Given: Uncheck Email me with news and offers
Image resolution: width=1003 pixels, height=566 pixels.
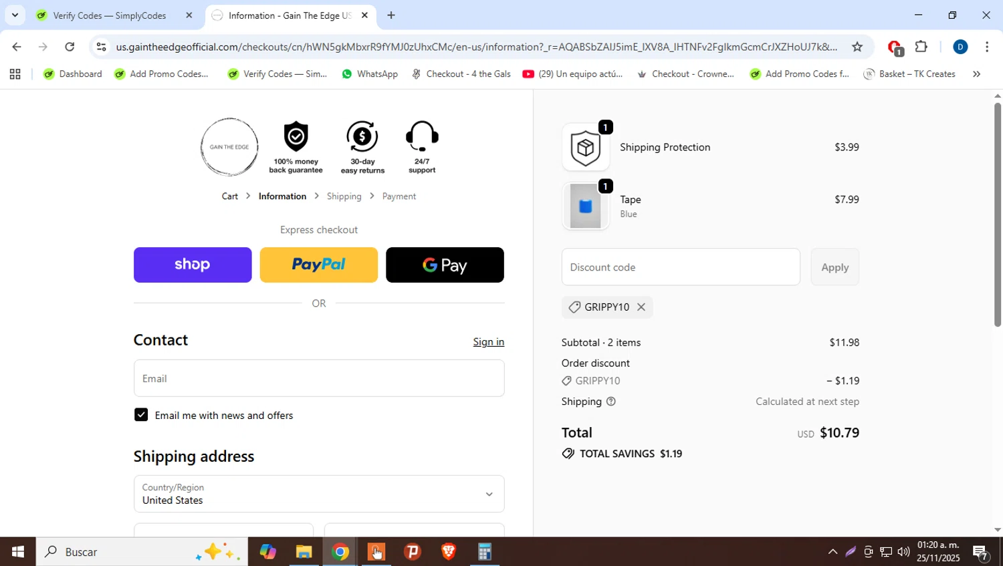Looking at the screenshot, I should [x=141, y=415].
